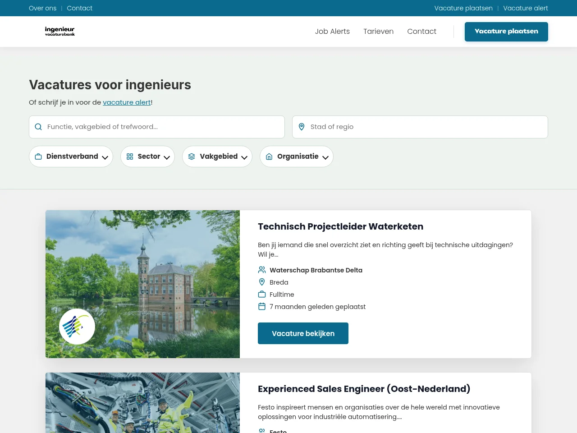Image resolution: width=577 pixels, height=433 pixels.
Task: Click the people icon beside Waterschap Brabantse Delta
Action: pos(262,270)
